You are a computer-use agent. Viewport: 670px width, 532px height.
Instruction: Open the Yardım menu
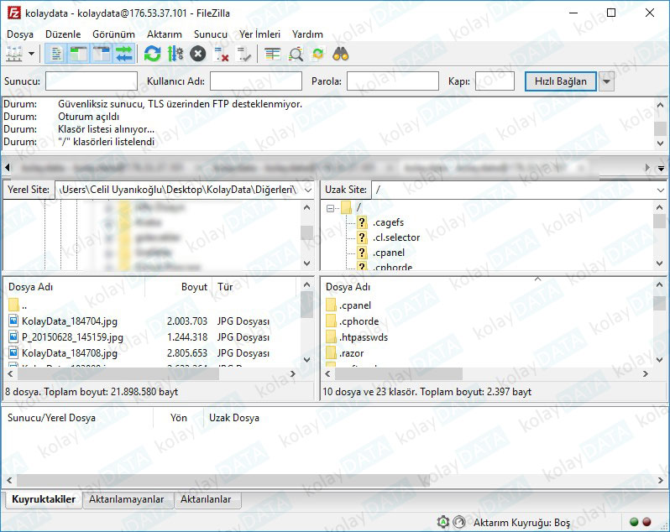[x=307, y=34]
